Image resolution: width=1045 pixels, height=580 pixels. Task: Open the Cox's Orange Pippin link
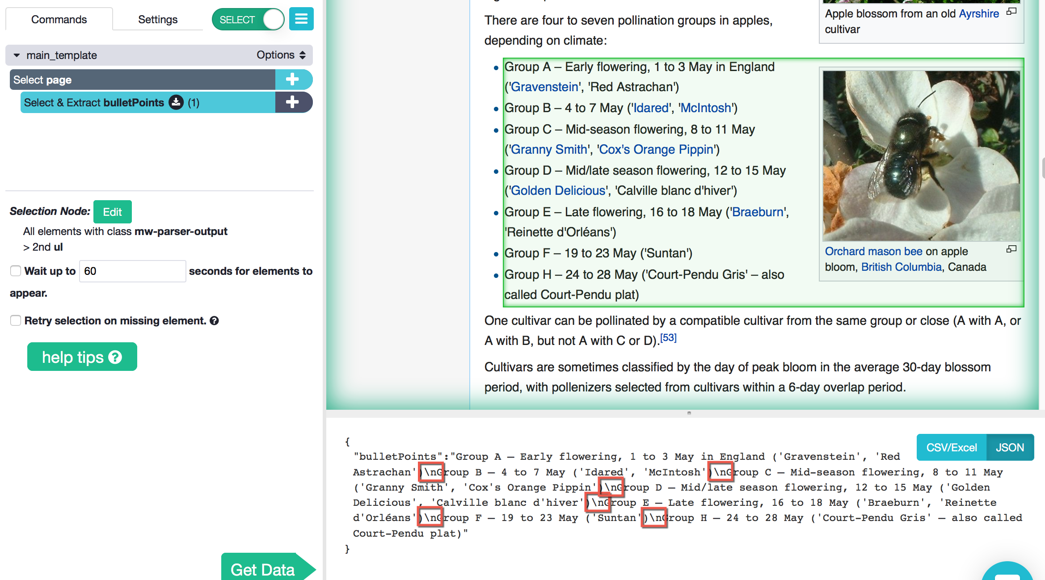656,149
